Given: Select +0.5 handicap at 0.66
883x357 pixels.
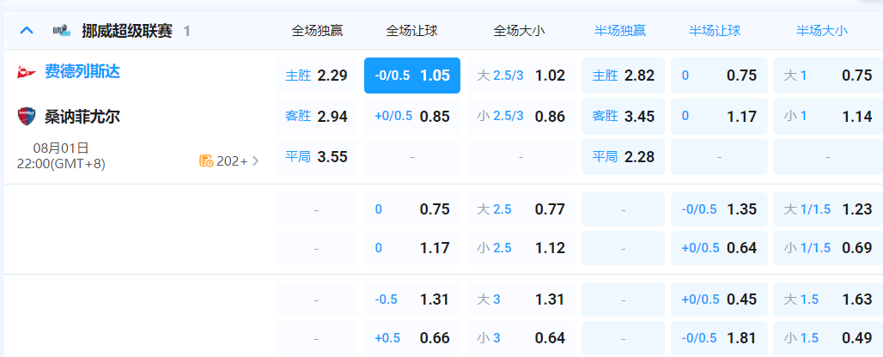Looking at the screenshot, I should [x=412, y=338].
